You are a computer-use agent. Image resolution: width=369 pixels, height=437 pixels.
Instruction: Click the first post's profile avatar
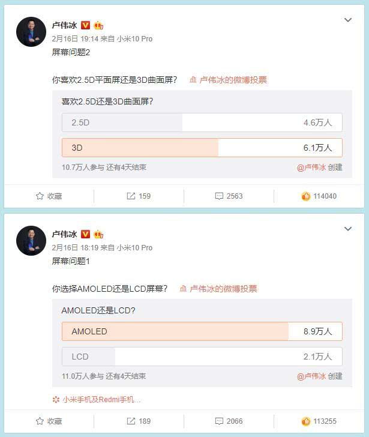(x=31, y=31)
